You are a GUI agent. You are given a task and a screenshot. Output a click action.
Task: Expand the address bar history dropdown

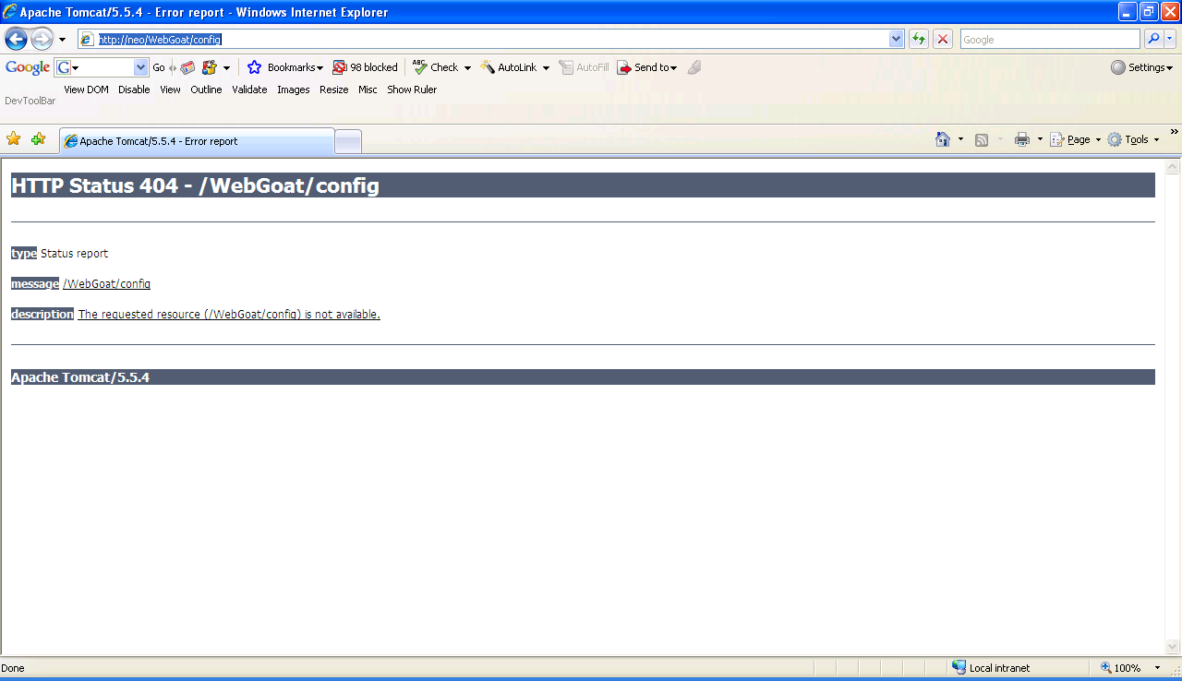(896, 39)
